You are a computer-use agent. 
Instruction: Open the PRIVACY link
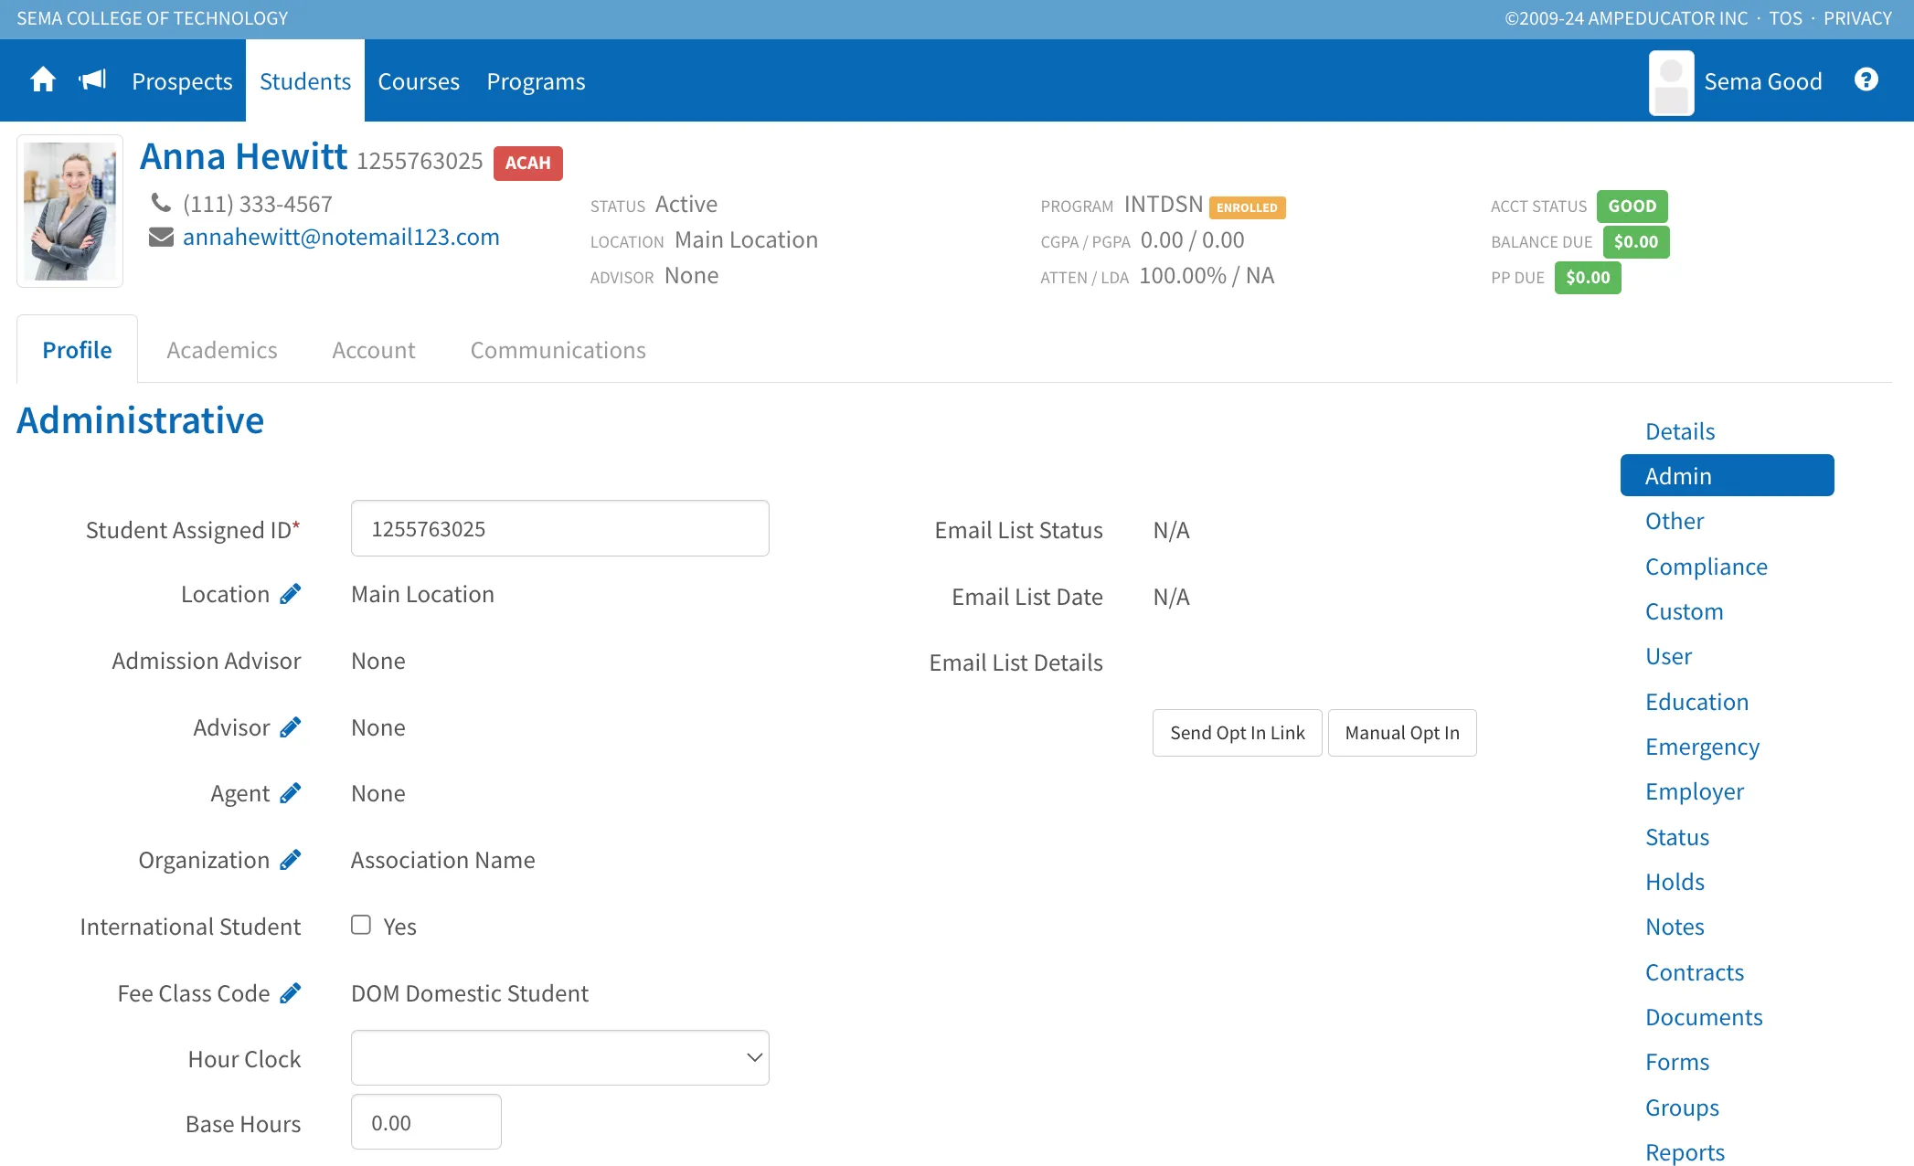1857,18
